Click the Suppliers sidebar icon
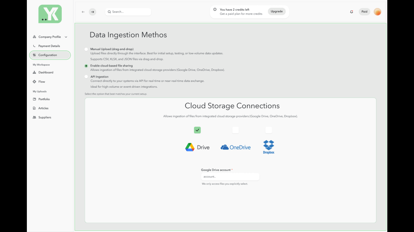414x232 pixels. [35, 117]
